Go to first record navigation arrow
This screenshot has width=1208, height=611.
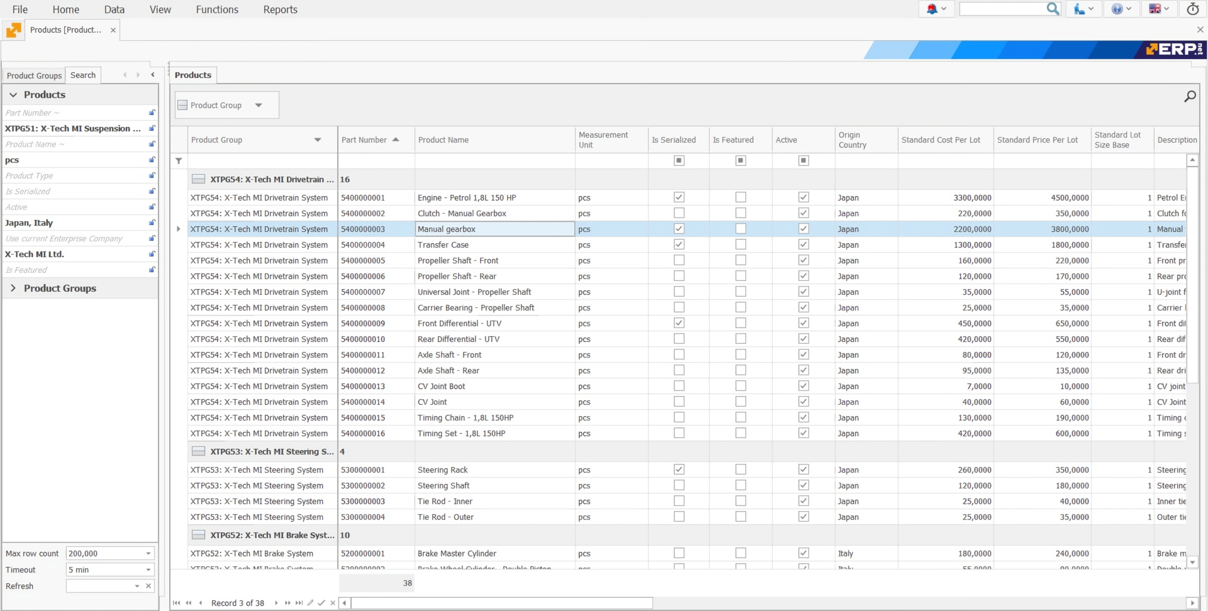(x=177, y=603)
